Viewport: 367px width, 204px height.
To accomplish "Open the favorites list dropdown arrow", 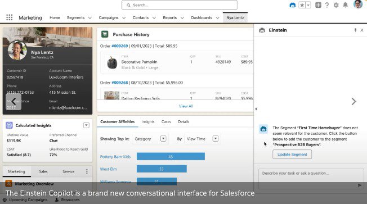I will pyautogui.click(x=308, y=5).
